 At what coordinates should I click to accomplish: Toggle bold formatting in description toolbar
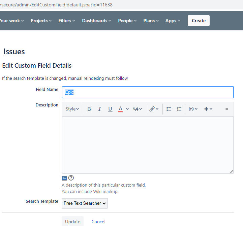click(89, 109)
